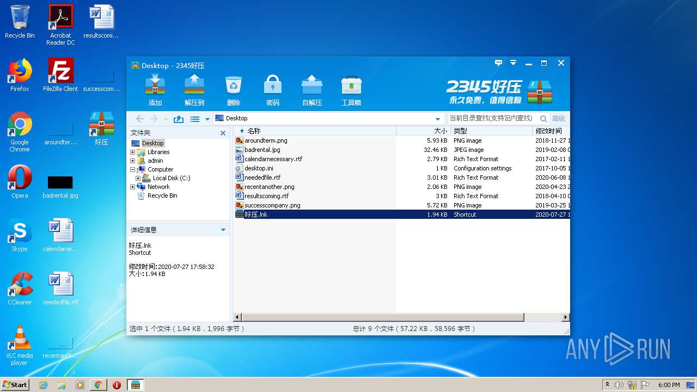Click the horizontal scrollbar thumb
Screen dimensions: 697x392
[382, 317]
